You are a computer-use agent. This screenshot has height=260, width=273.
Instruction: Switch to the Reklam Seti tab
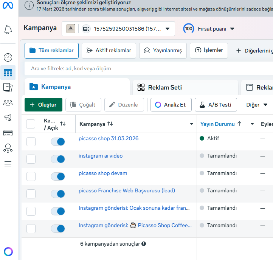[x=164, y=88]
